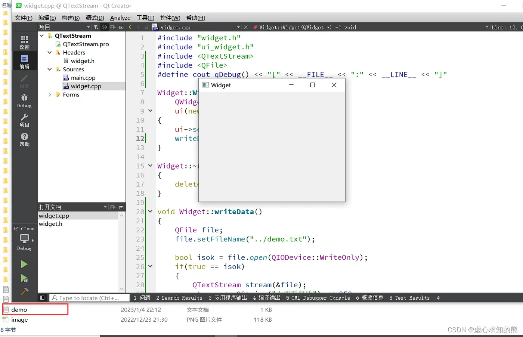Open the 文件(F) menu
Image resolution: width=523 pixels, height=337 pixels.
tap(24, 18)
